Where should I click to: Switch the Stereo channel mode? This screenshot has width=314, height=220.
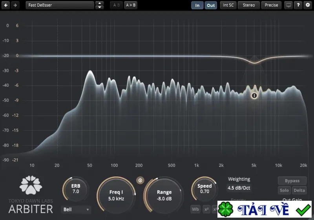coord(249,5)
